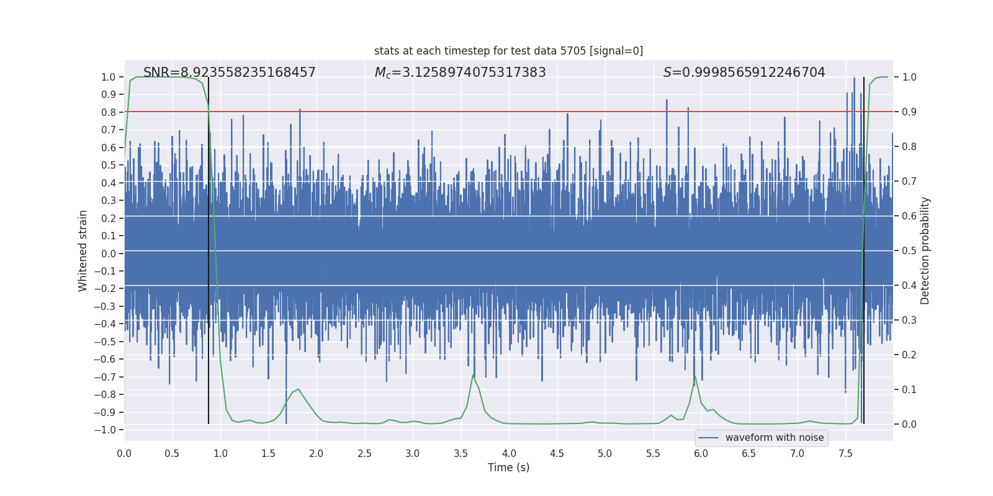Click the 'waveform with noise' legend label
The image size is (993, 496).
pyautogui.click(x=774, y=438)
